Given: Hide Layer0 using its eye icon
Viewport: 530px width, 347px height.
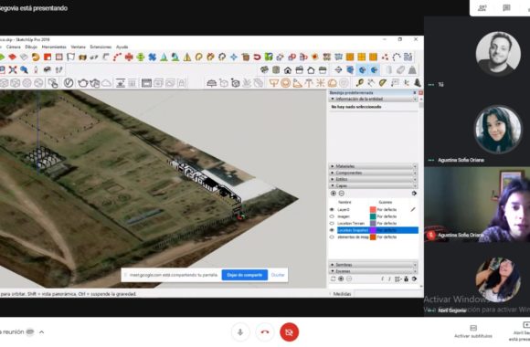Looking at the screenshot, I should (332, 209).
